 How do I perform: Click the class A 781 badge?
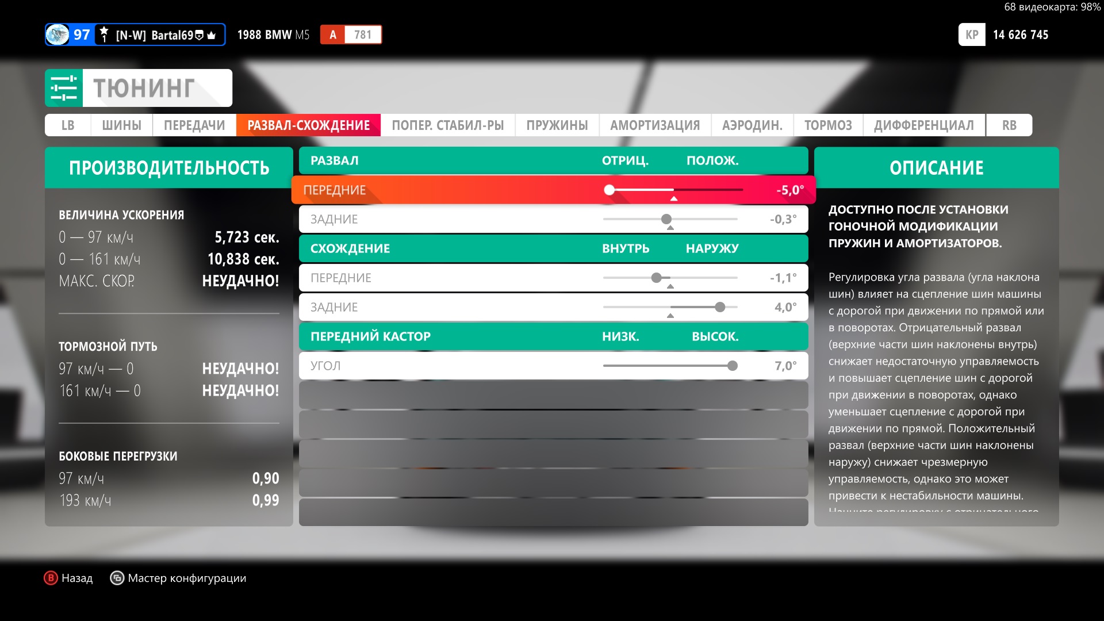(x=351, y=34)
